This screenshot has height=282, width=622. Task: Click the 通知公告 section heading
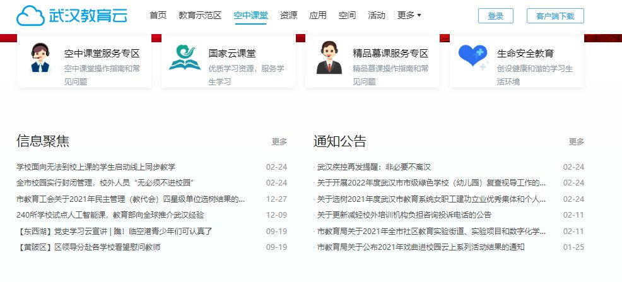339,141
